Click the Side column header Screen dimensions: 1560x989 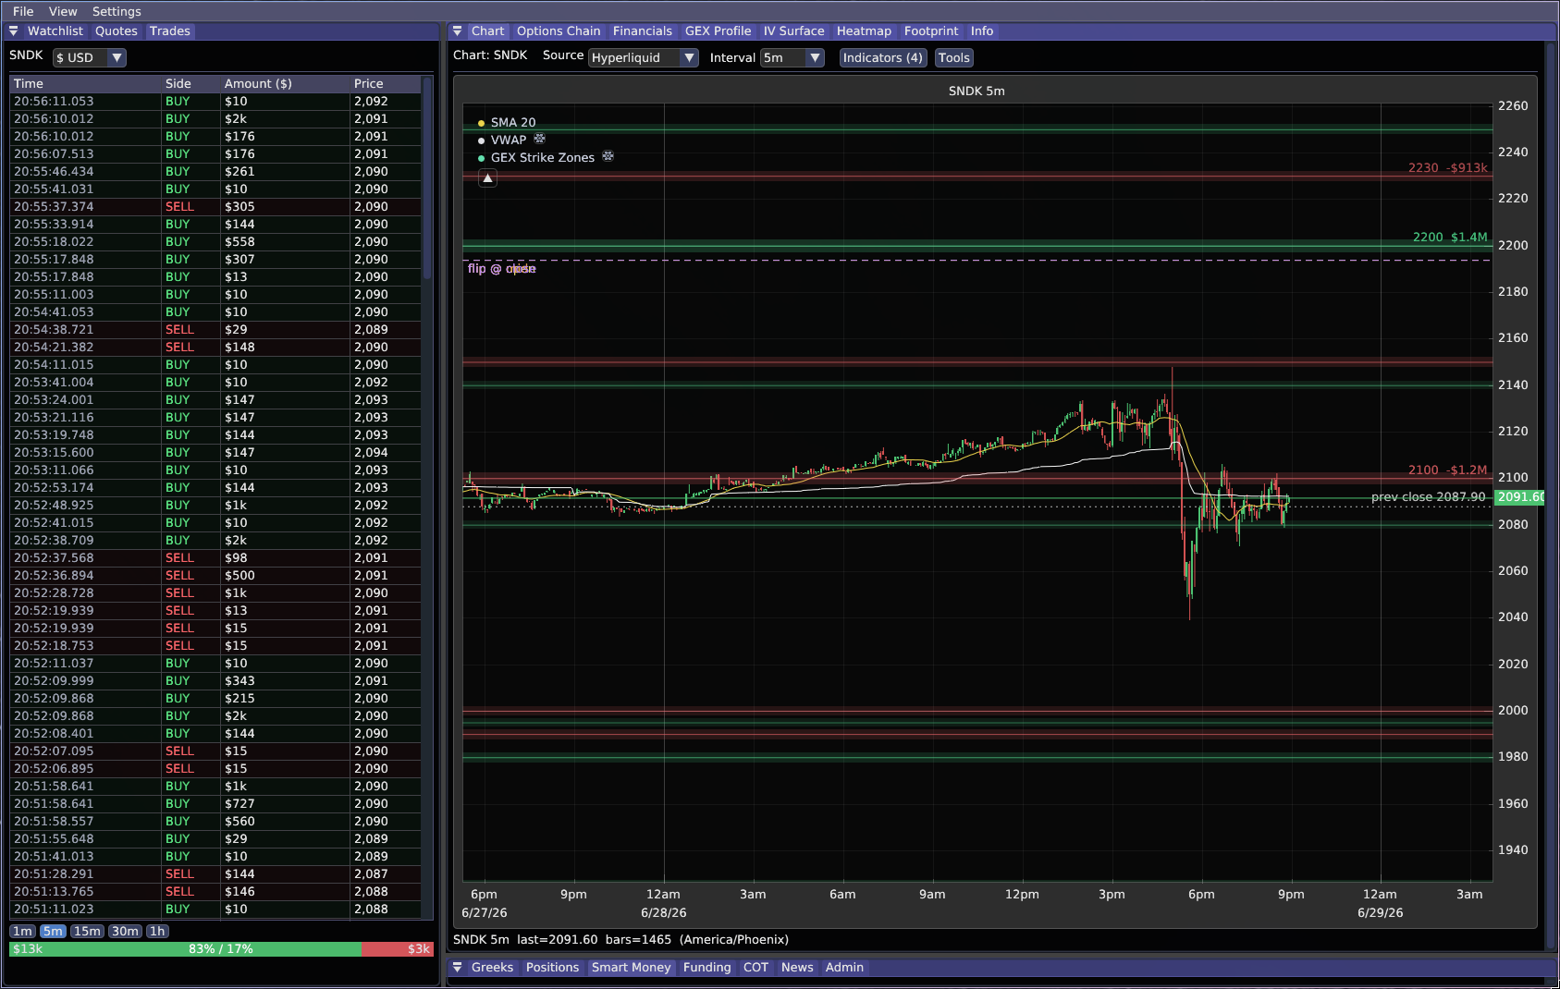pos(191,83)
